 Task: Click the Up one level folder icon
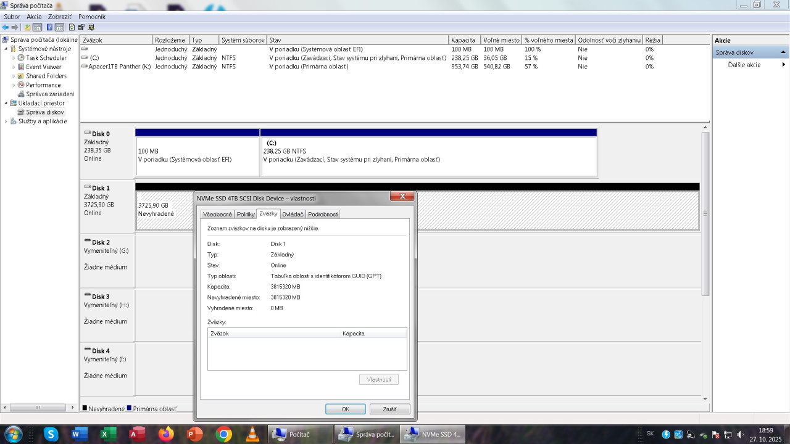pos(27,27)
